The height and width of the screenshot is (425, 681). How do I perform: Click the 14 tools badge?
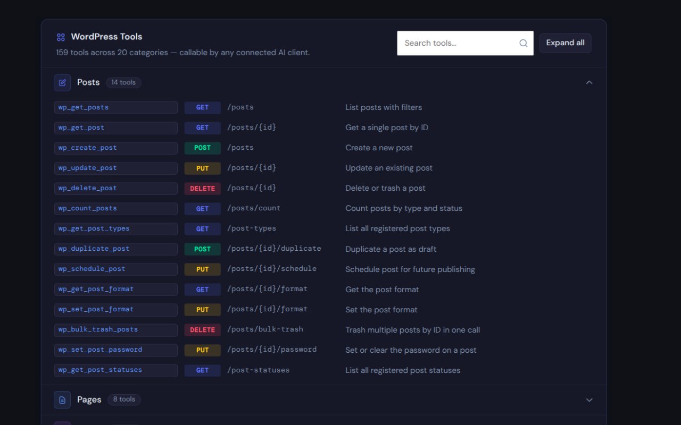click(123, 82)
